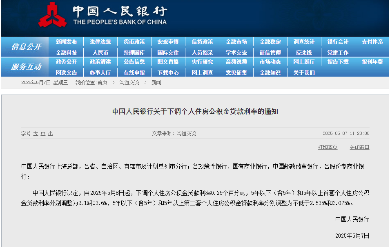Go to 网上展厅
Screen dimensions: 390x247
304,62
